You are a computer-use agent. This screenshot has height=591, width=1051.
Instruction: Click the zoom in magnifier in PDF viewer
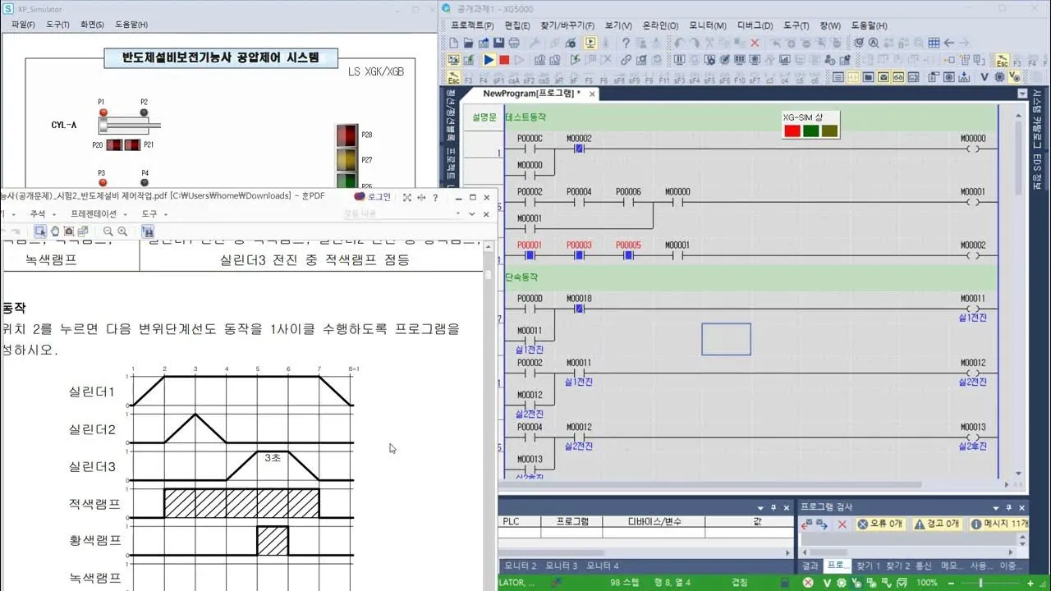click(122, 231)
